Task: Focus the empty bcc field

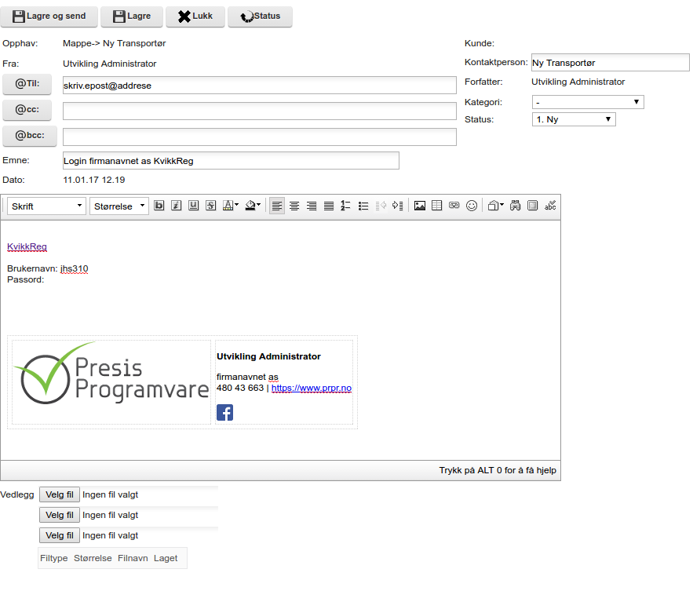Action: [x=260, y=137]
